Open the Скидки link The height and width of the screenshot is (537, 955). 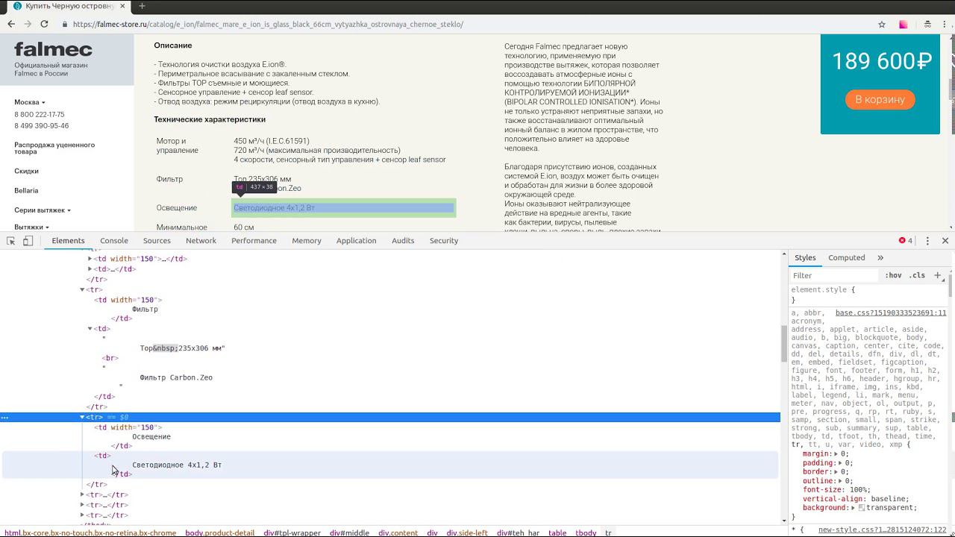tap(26, 172)
